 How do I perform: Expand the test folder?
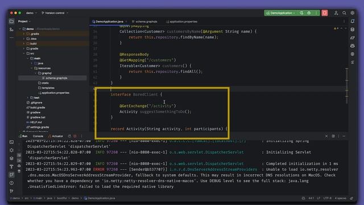28,97
